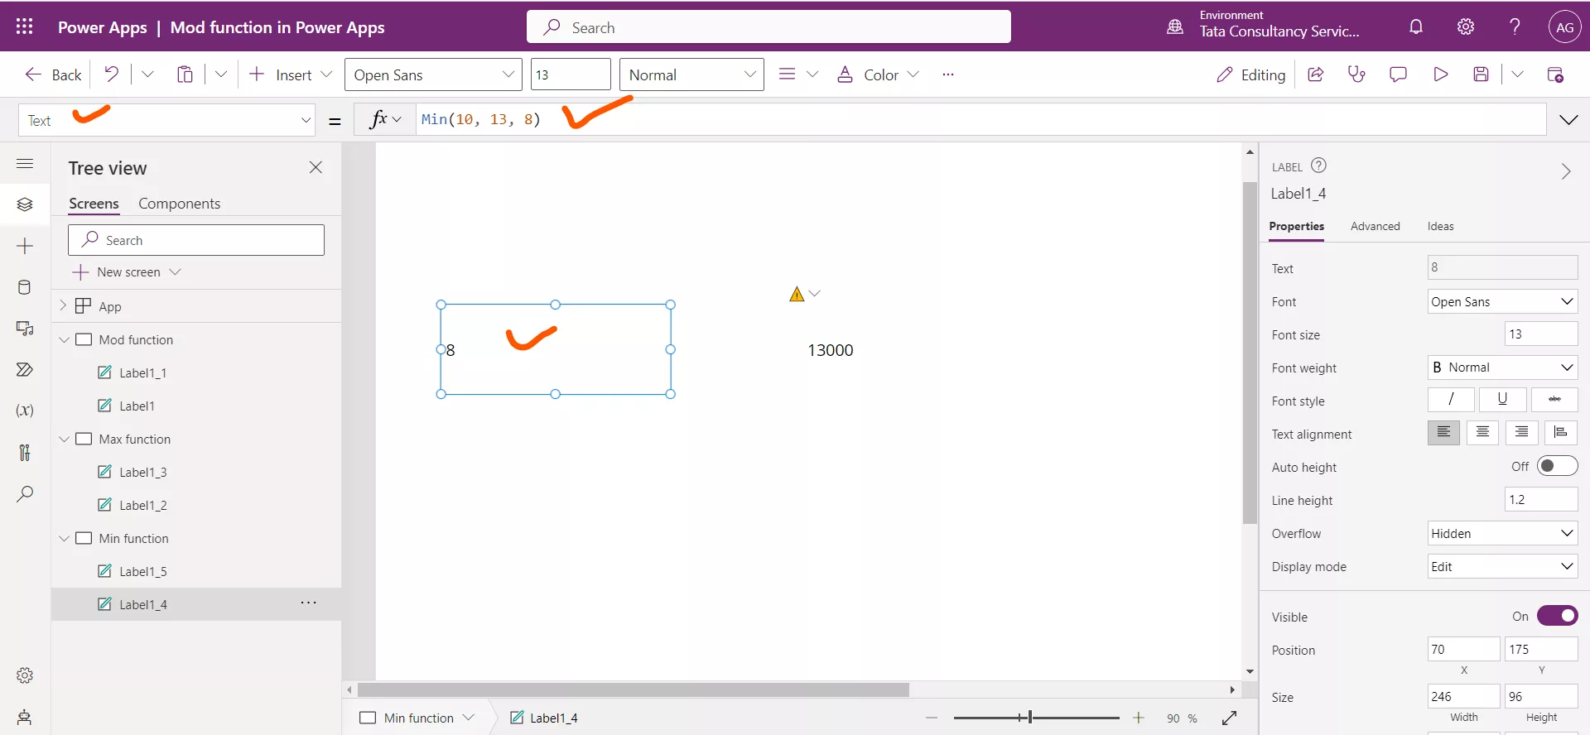This screenshot has height=735, width=1590.
Task: Switch to the Ideas tab
Action: tap(1440, 226)
